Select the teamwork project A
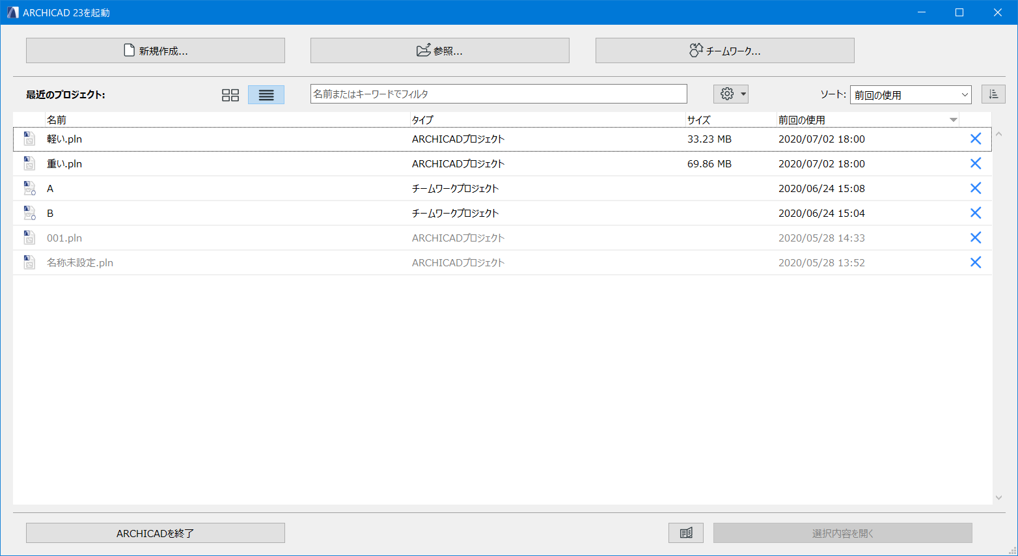 [502, 189]
